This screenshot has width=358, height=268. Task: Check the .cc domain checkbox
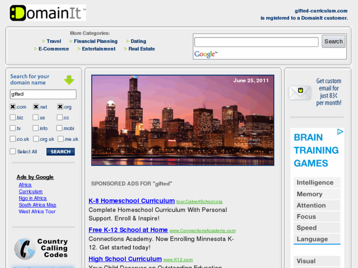click(60, 118)
